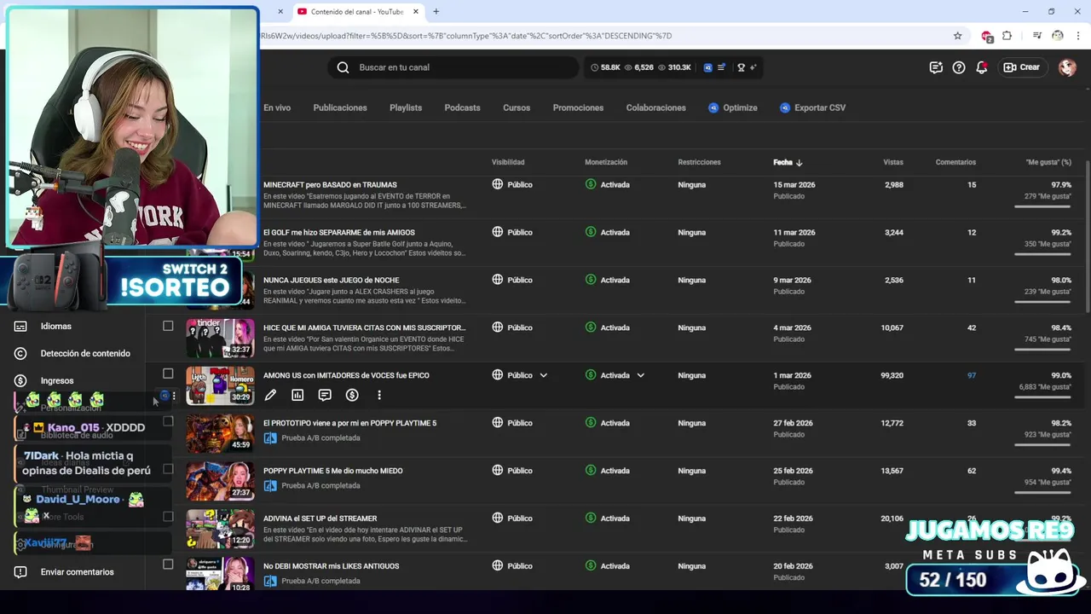Switch to the Publicaciones tab
Viewport: 1091px width, 614px height.
(340, 107)
